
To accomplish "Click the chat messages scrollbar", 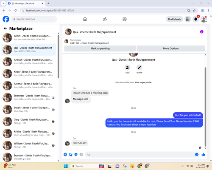I will 205,107.
